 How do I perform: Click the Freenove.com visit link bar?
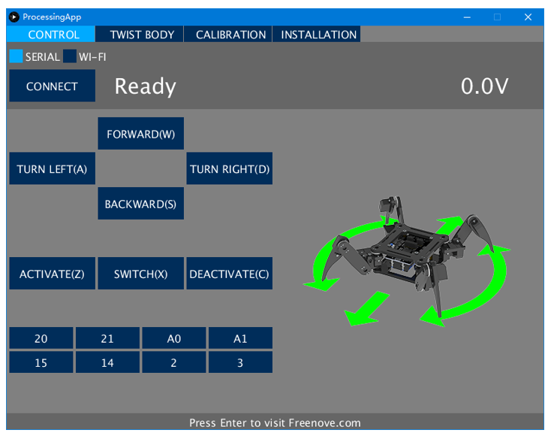click(275, 422)
